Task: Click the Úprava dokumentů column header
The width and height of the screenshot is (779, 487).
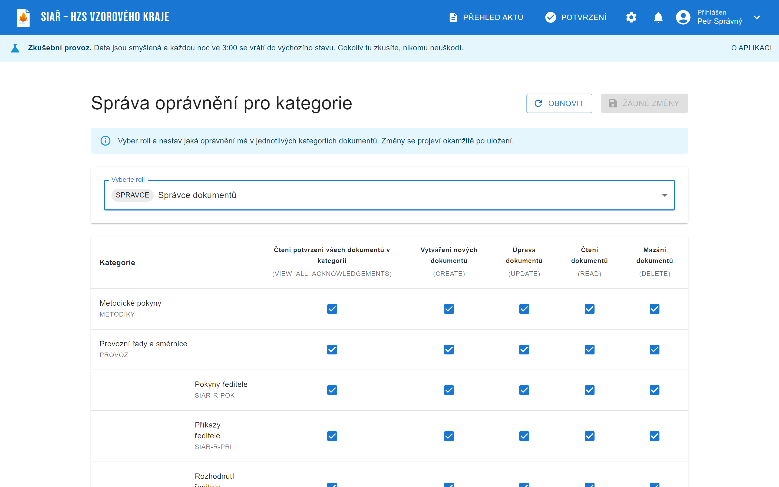Action: click(x=524, y=262)
